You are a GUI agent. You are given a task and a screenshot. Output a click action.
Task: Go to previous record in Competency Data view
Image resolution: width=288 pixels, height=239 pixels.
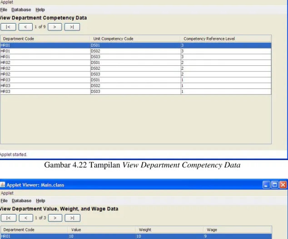tap(25, 27)
